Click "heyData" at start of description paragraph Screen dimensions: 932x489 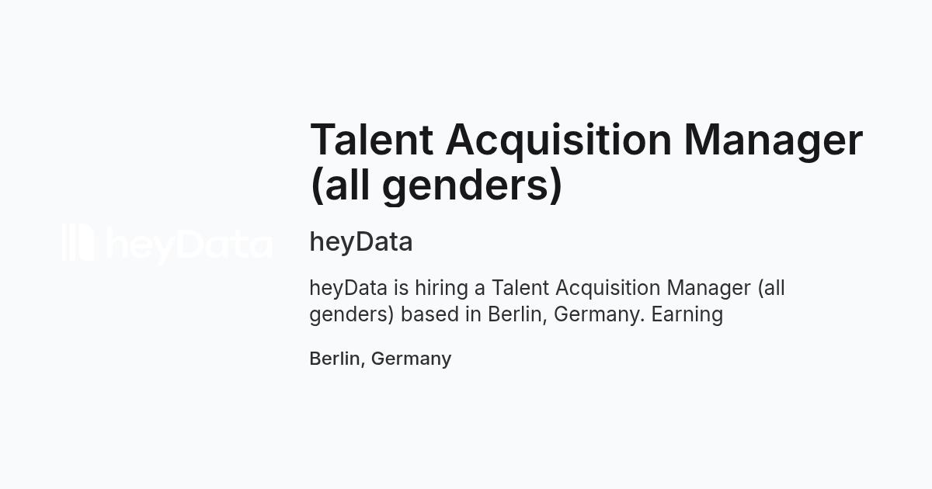[349, 288]
